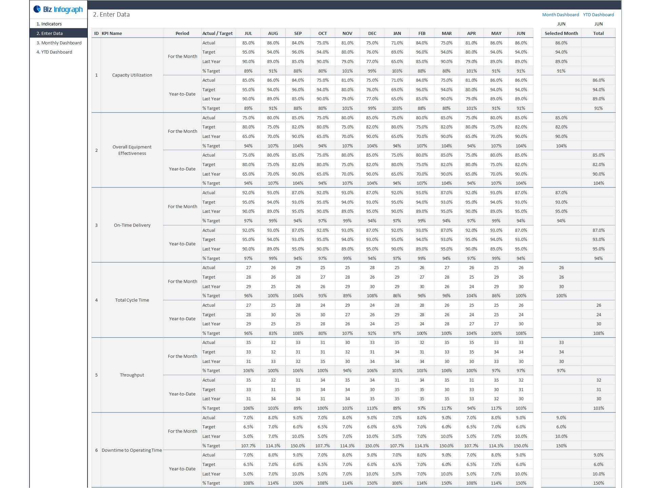
Task: Select the KPI Name column header
Action: coord(132,33)
